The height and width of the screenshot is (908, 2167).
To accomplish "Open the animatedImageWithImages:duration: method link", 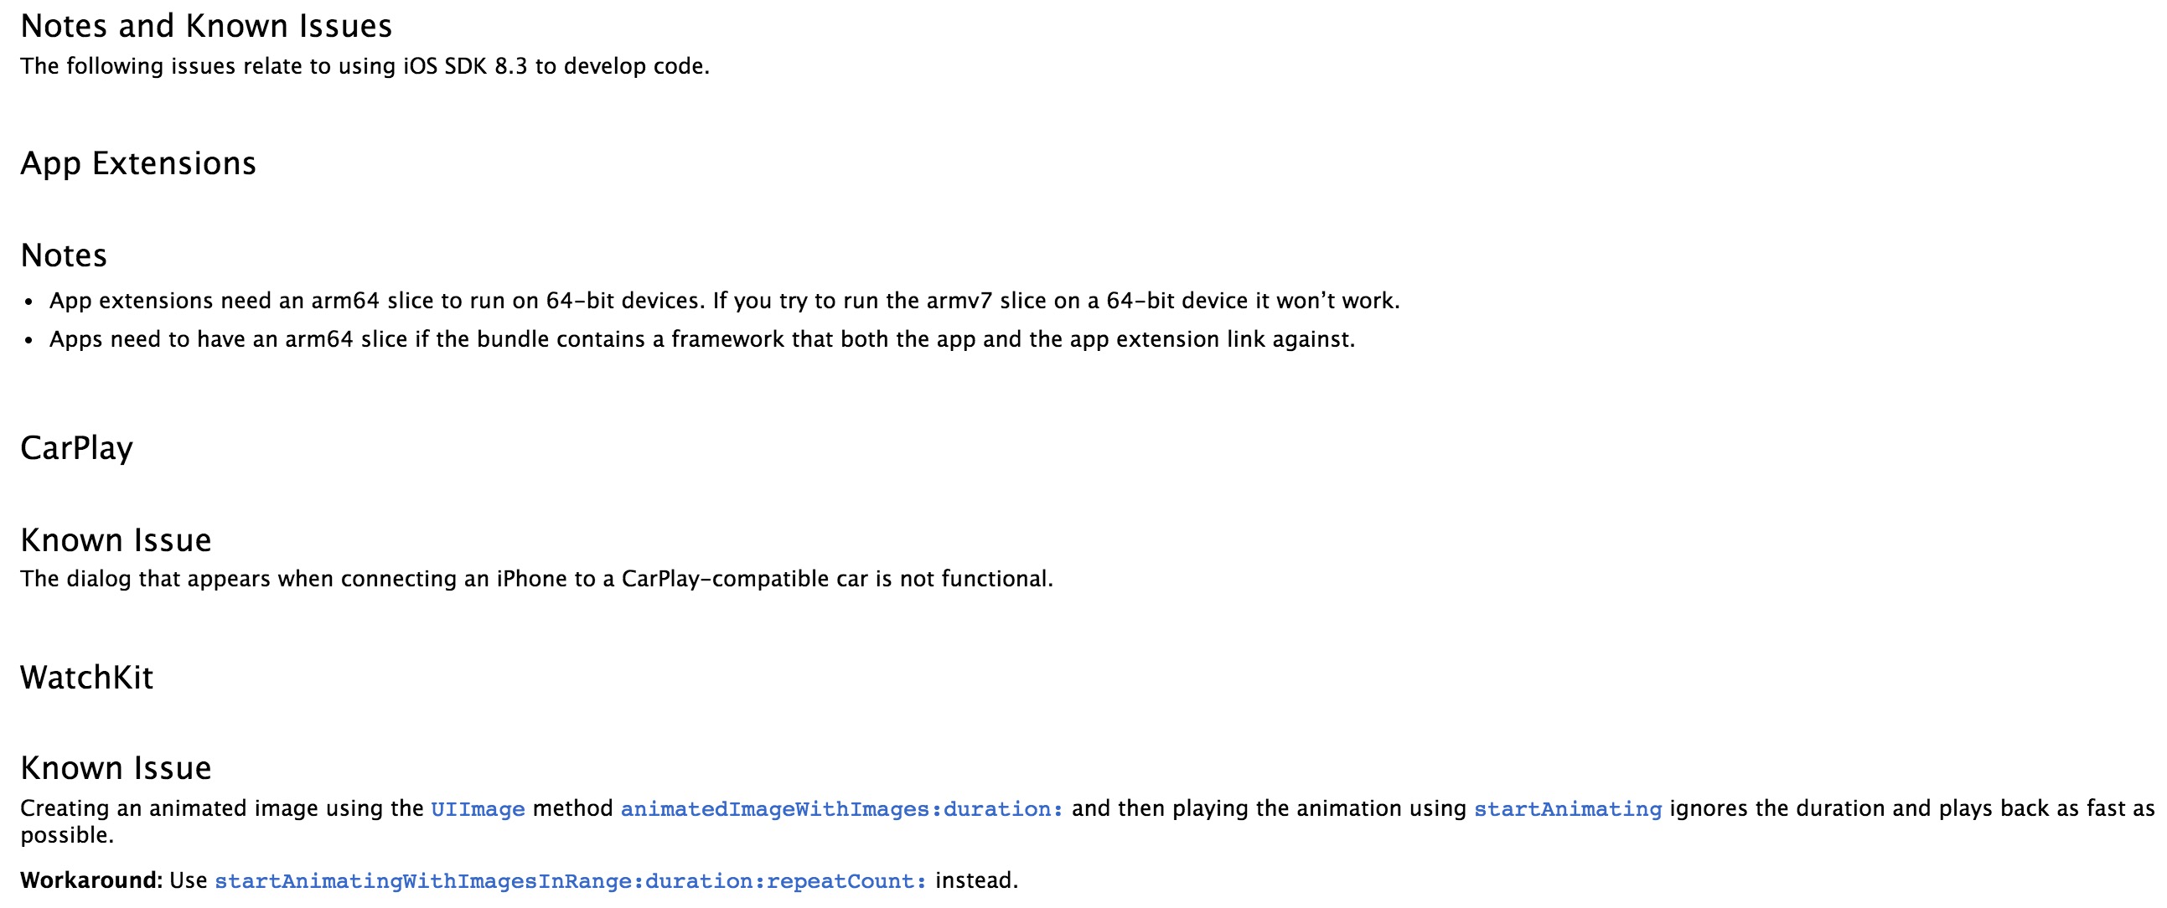I will coord(842,809).
